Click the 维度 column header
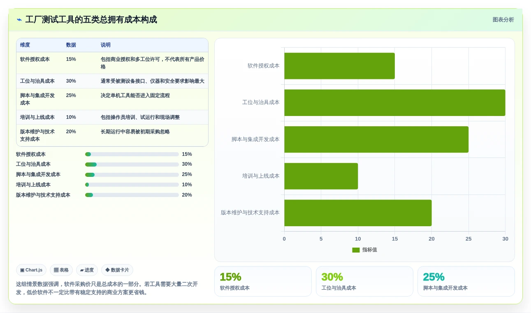The height and width of the screenshot is (313, 531). coord(25,45)
